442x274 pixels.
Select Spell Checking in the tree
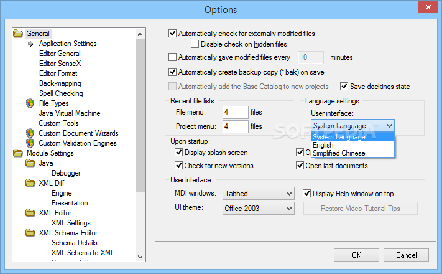coord(61,93)
